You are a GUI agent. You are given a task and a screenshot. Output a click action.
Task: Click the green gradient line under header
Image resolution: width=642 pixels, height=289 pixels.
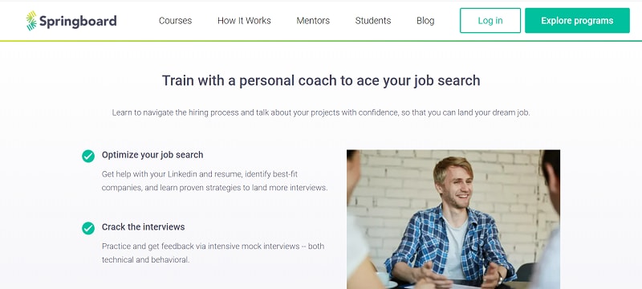point(321,41)
